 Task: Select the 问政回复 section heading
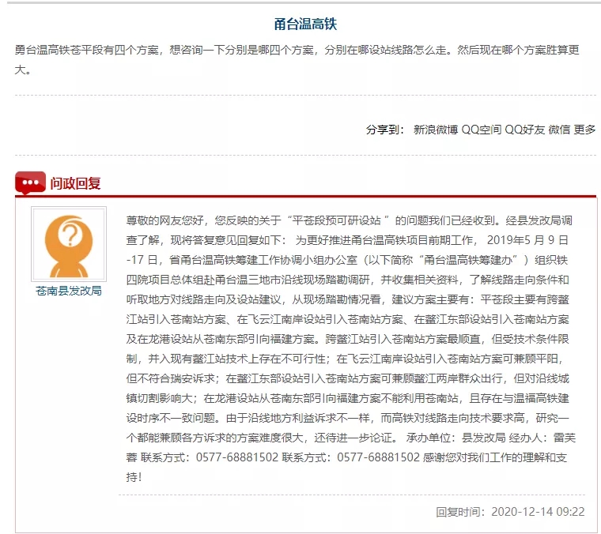click(76, 183)
